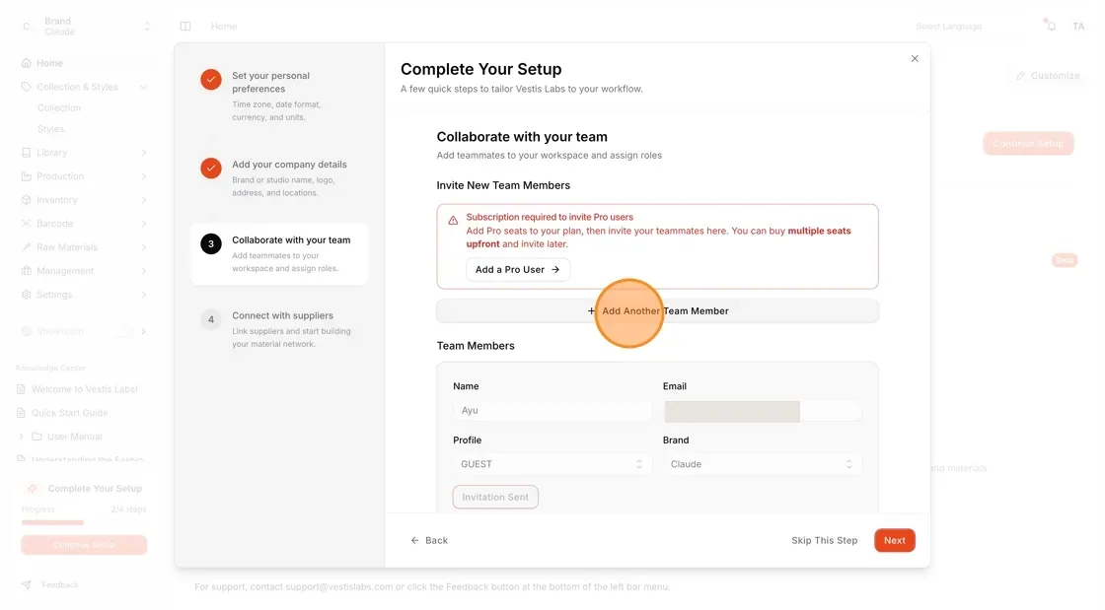Open Home from the sidebar icon
The height and width of the screenshot is (610, 1105).
coord(26,63)
